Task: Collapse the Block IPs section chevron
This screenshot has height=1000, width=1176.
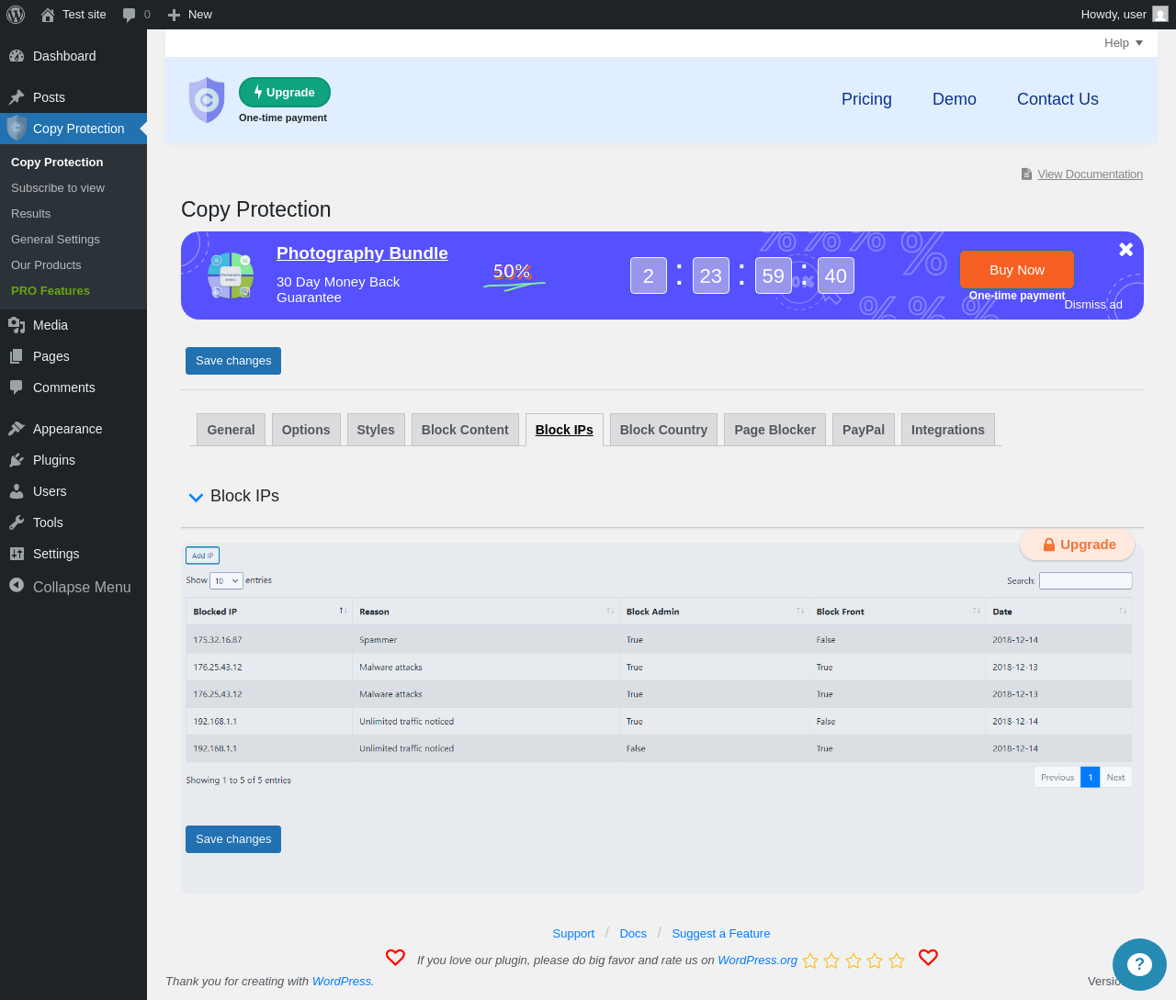Action: pyautogui.click(x=196, y=497)
